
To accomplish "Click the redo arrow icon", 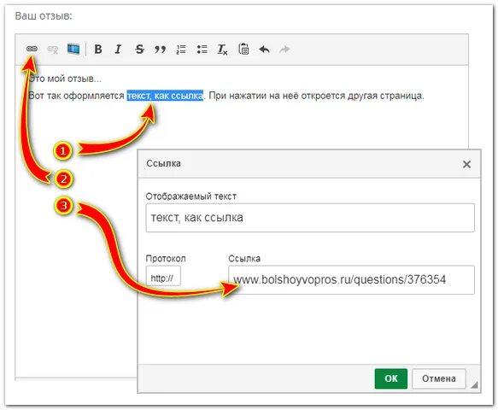I will click(x=284, y=50).
